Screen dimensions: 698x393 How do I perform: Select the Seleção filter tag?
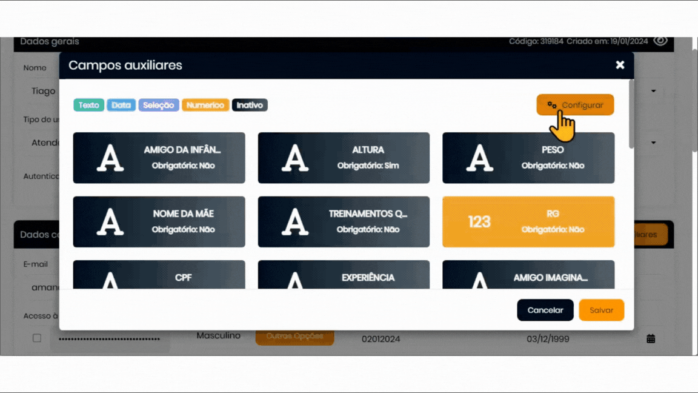point(159,105)
